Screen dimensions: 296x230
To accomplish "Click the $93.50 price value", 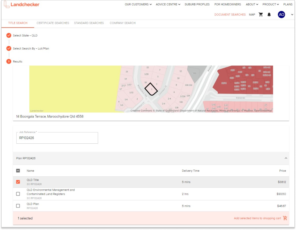I will tap(281, 194).
